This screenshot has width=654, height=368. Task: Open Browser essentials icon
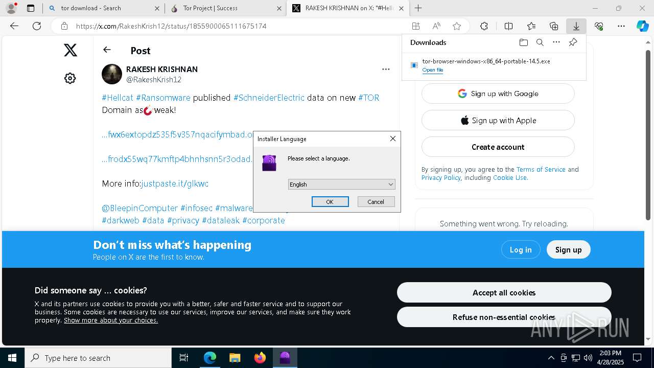(x=599, y=26)
